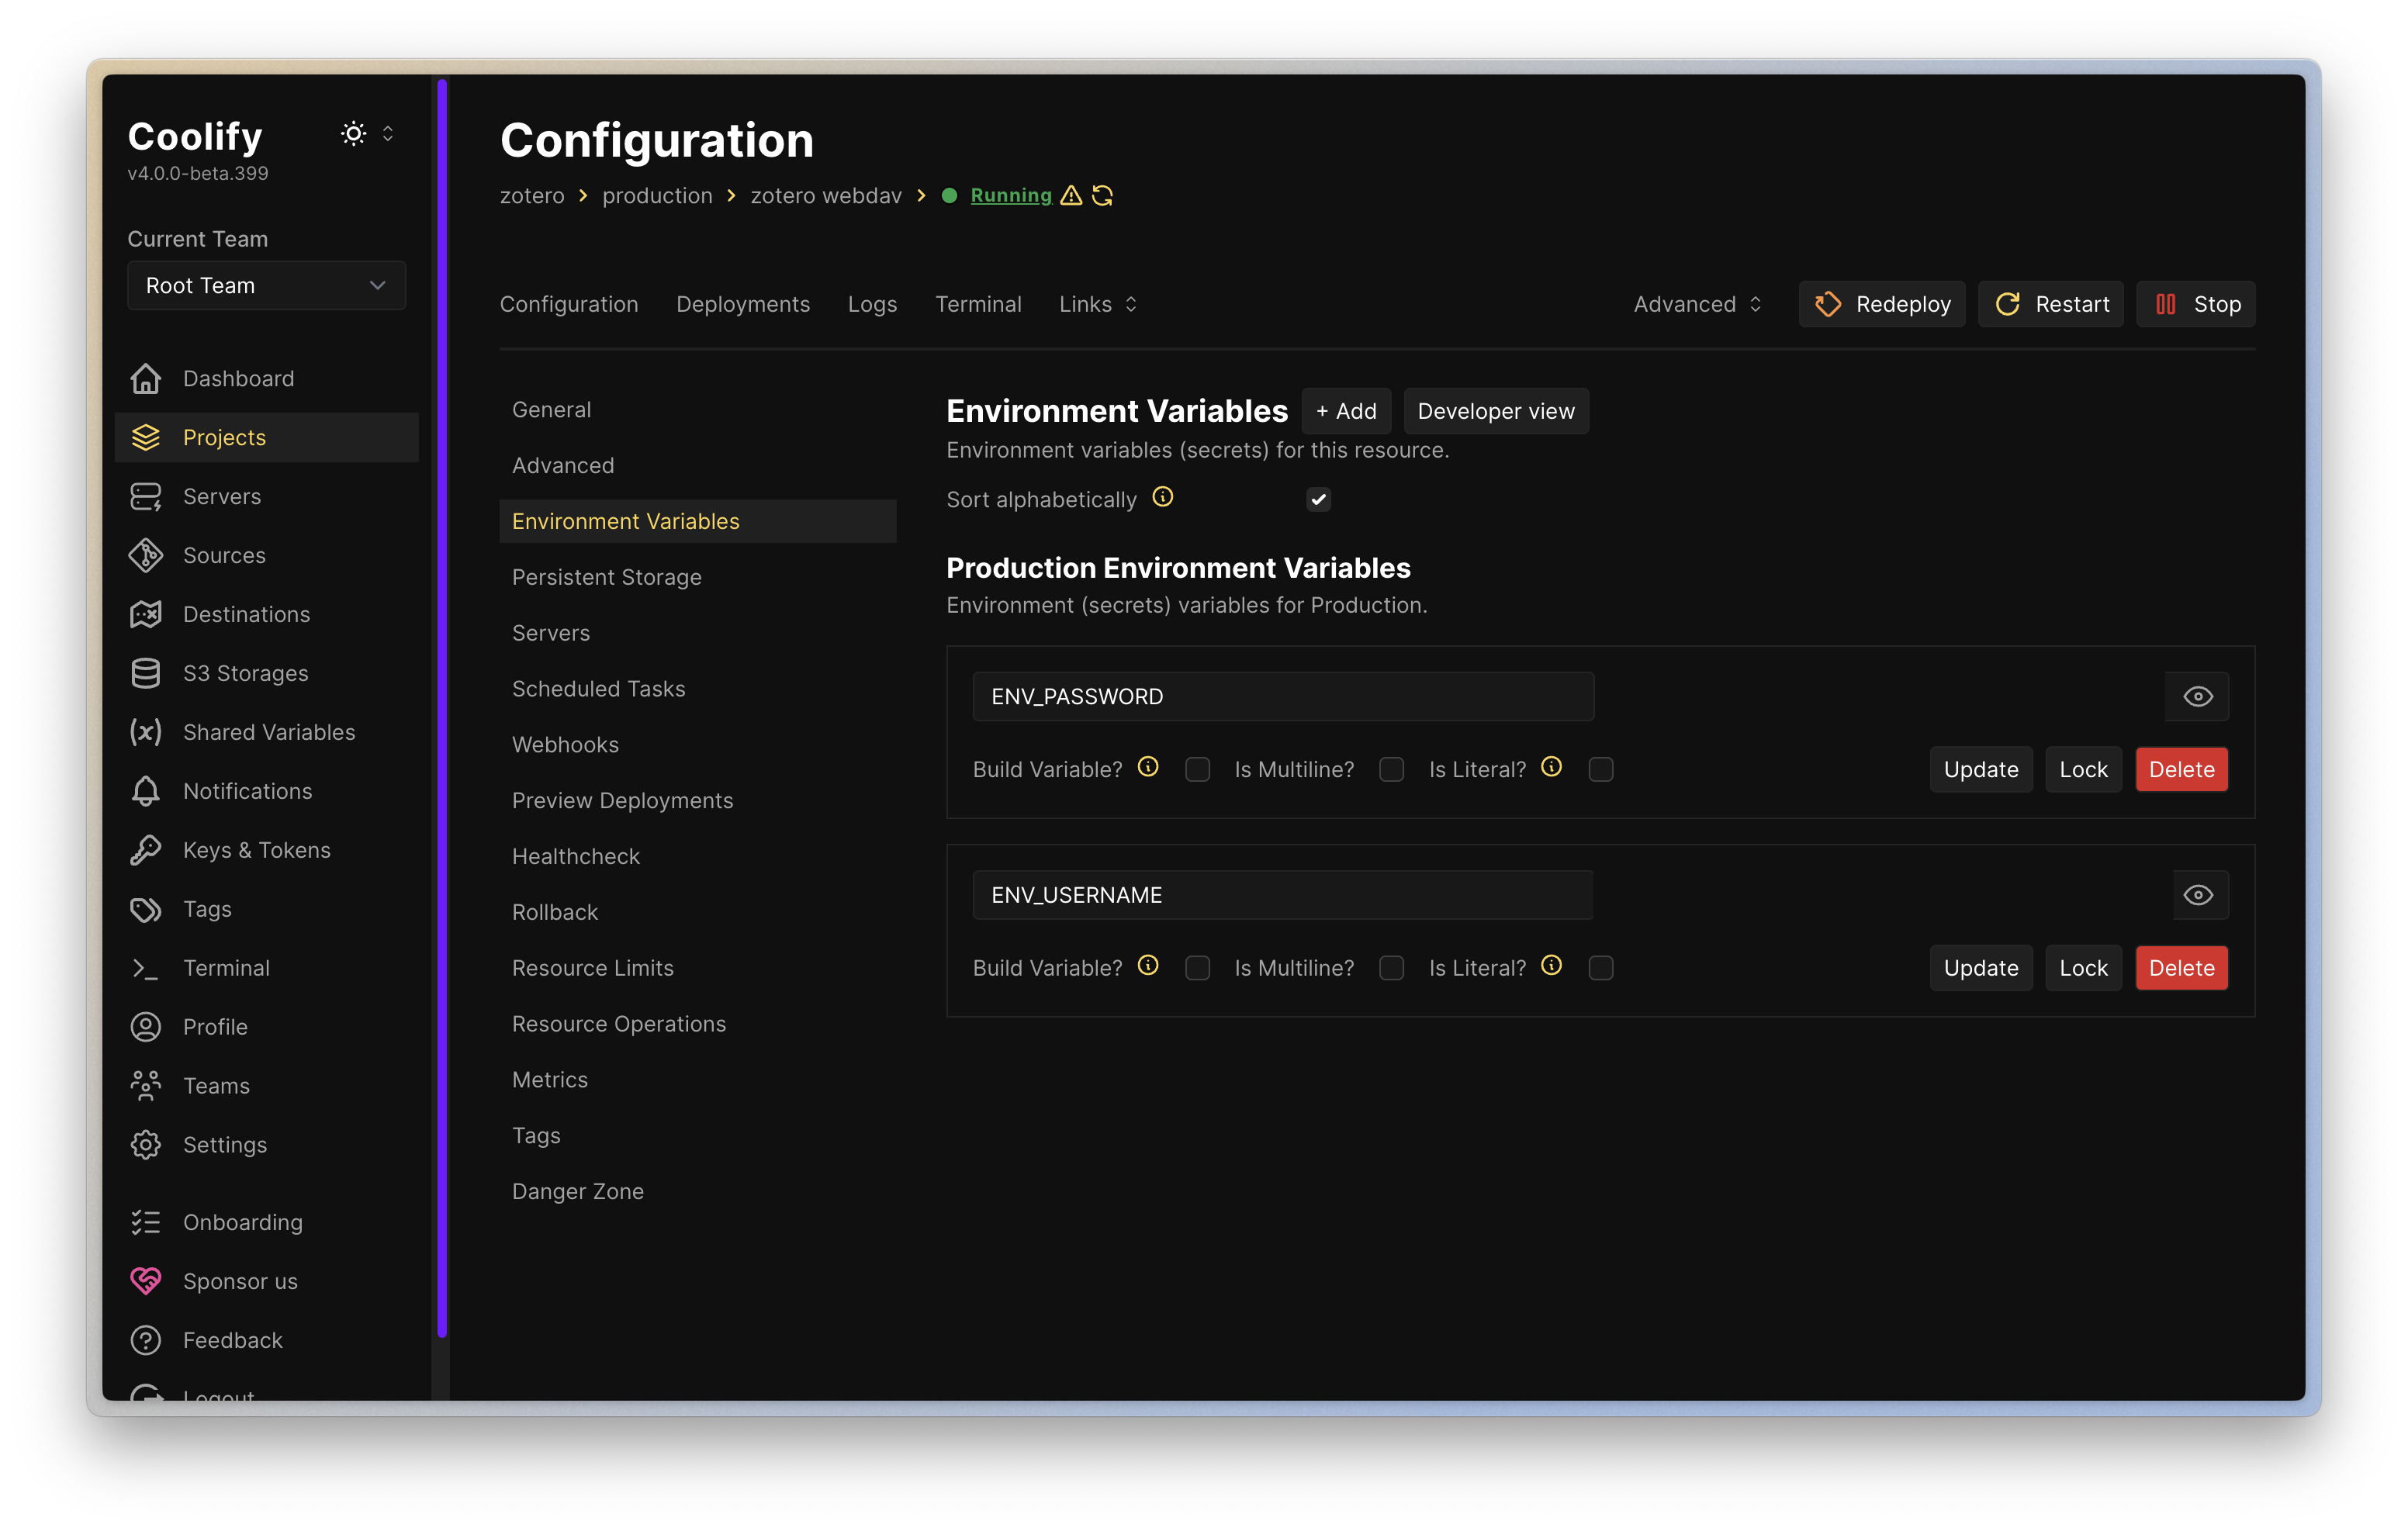
Task: Reveal the ENV_USERNAME value with eye icon
Action: pos(2197,895)
